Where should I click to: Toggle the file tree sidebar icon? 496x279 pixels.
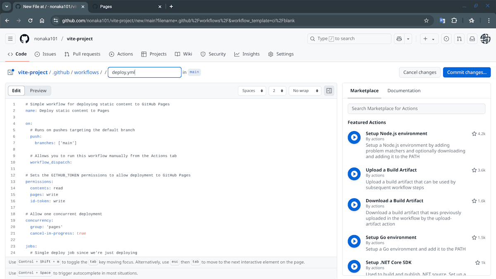point(11,72)
